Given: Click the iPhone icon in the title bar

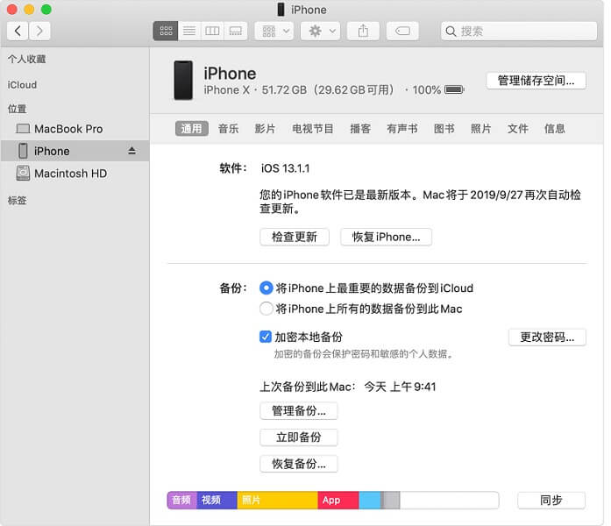Looking at the screenshot, I should [281, 10].
